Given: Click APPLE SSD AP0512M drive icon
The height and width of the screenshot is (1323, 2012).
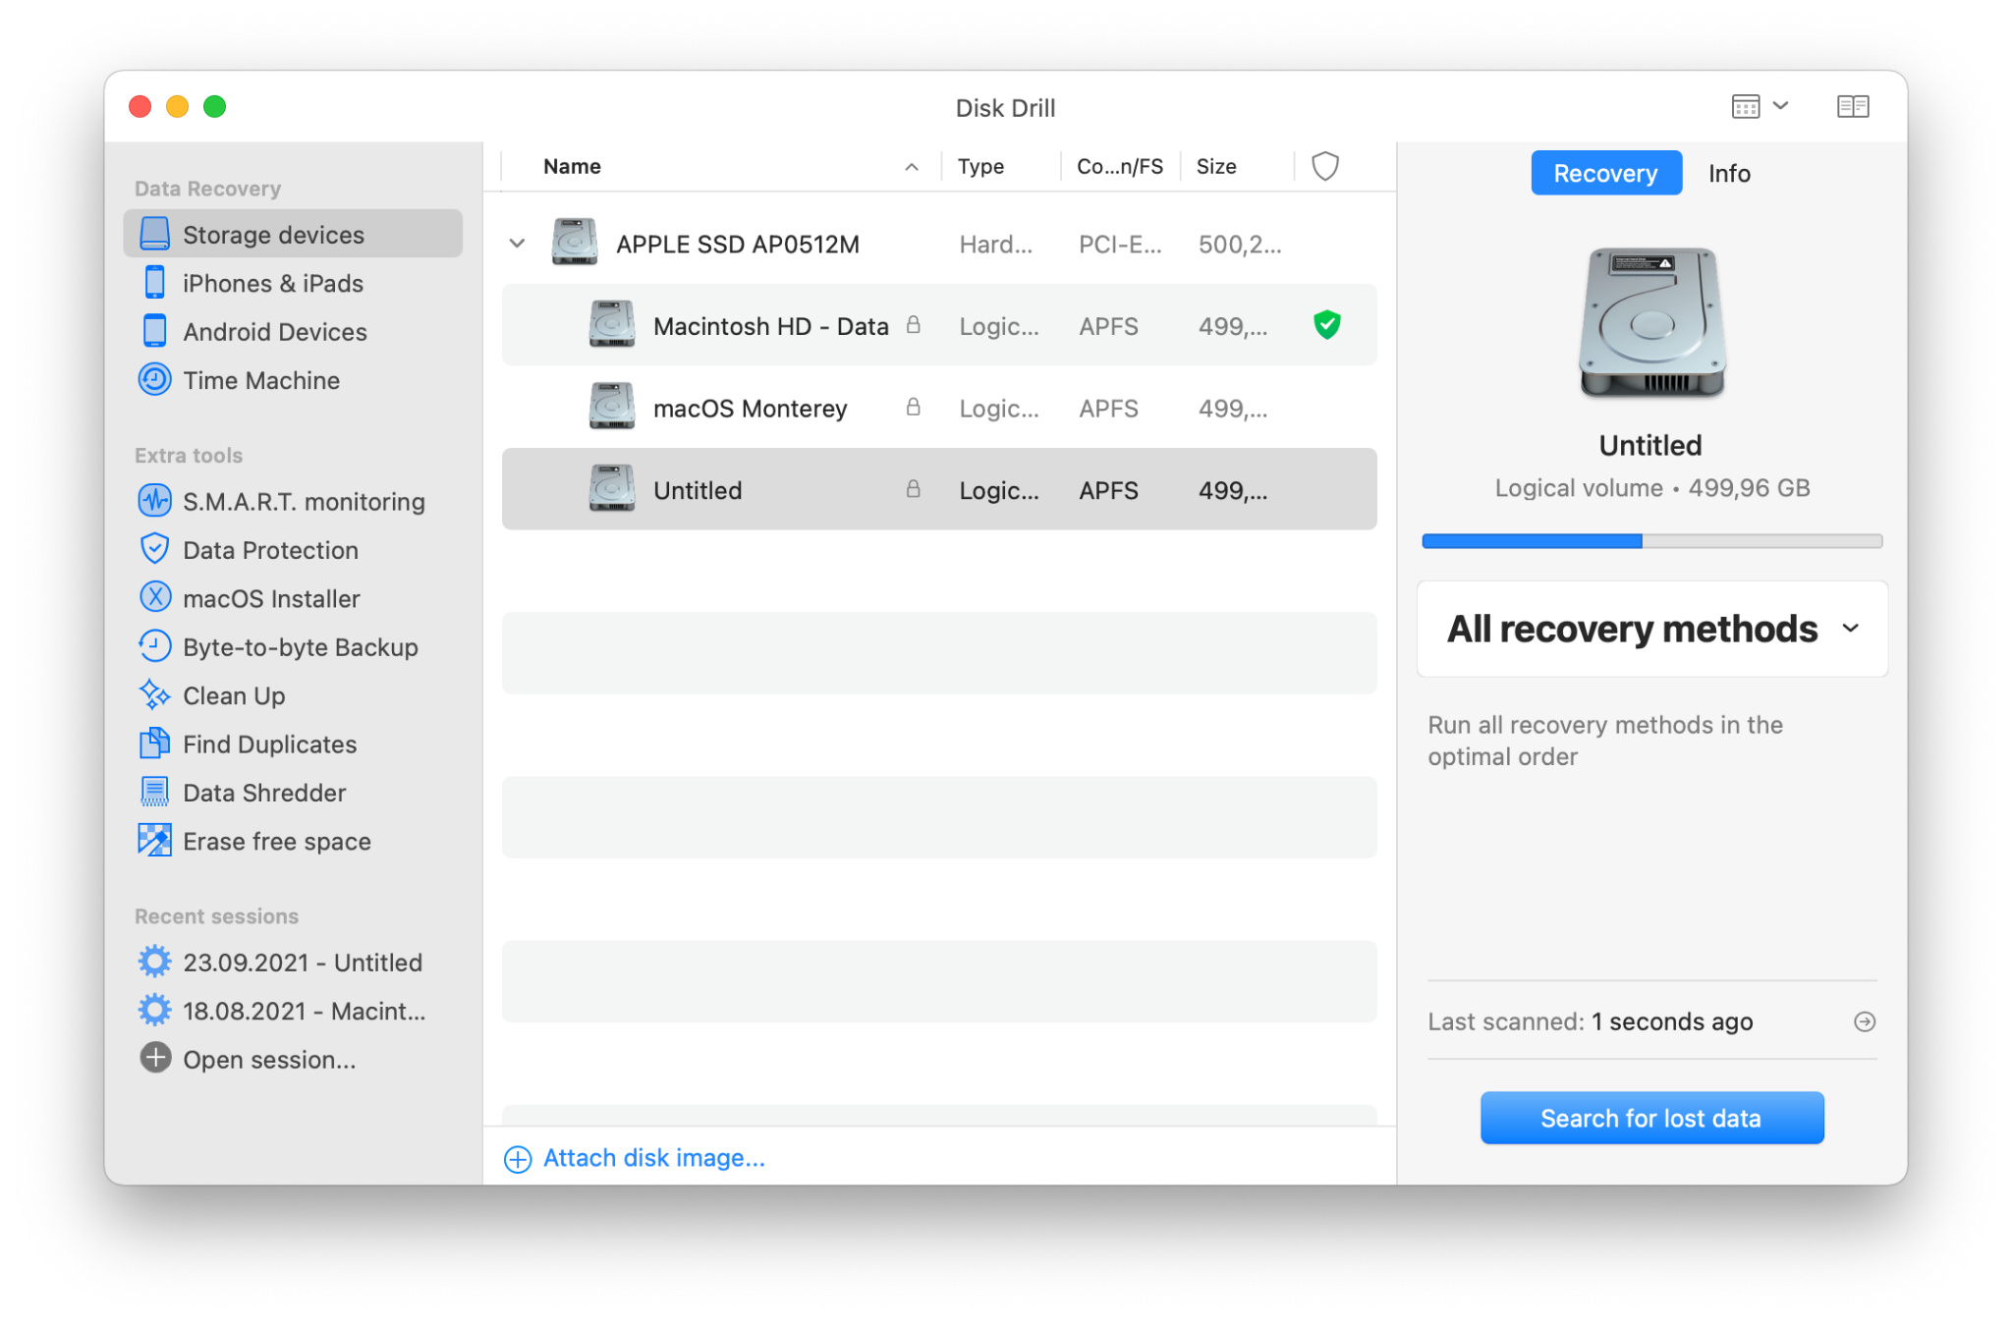Looking at the screenshot, I should 575,243.
